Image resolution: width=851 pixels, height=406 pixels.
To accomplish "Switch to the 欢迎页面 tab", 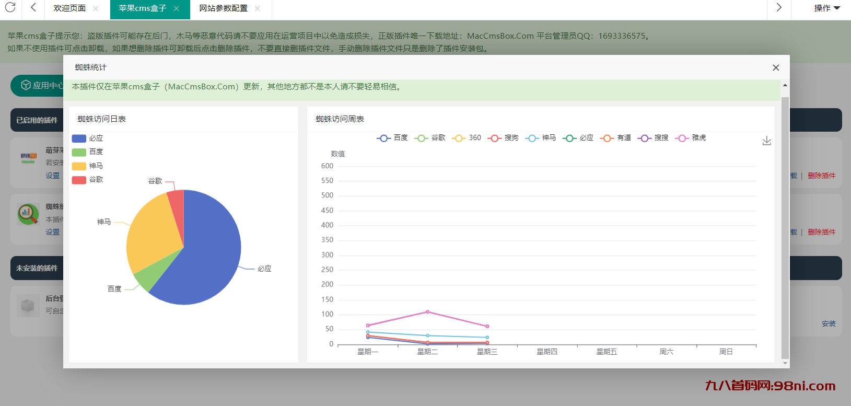I will [x=69, y=8].
